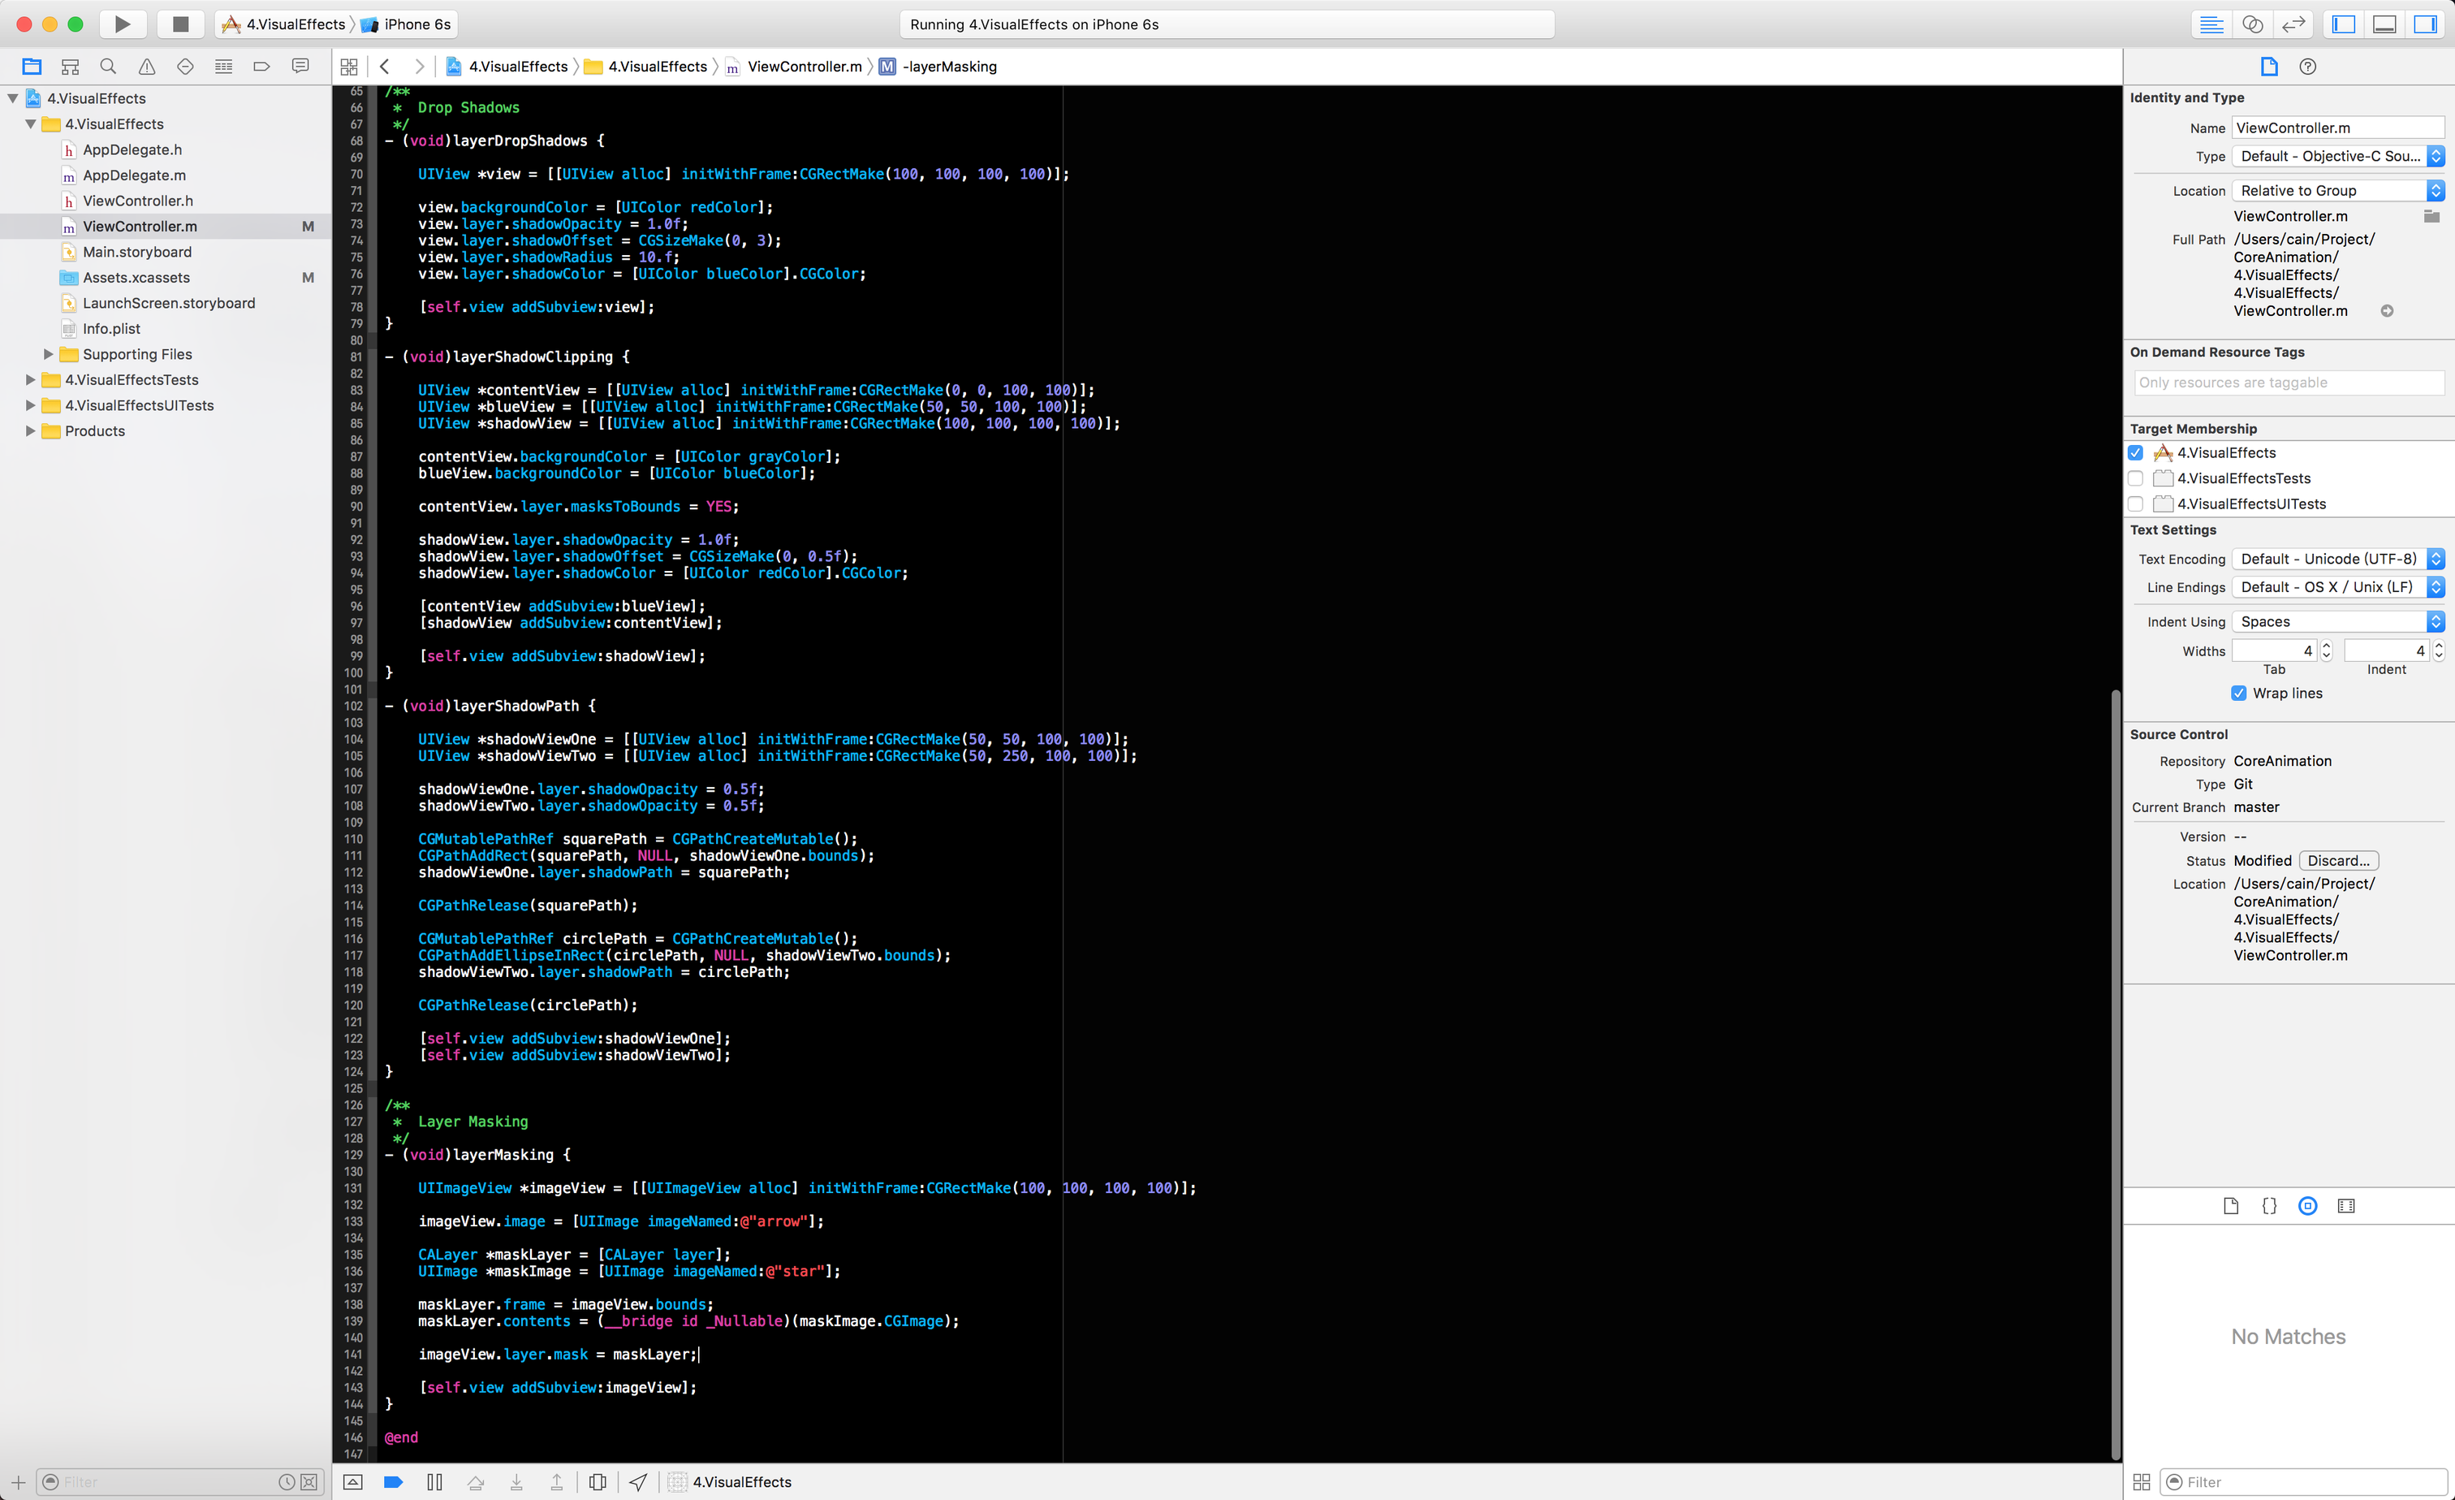Show the Quick Help inspector
2455x1500 pixels.
click(x=2307, y=67)
